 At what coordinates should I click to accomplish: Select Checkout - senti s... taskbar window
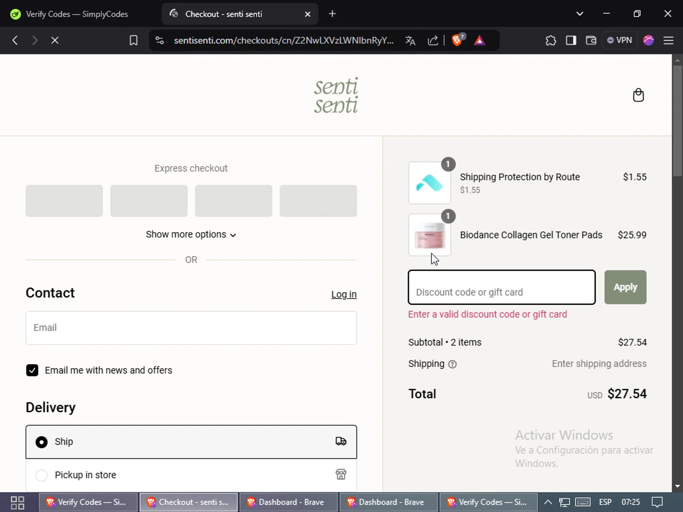click(189, 502)
